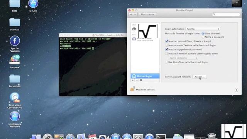Screen dimensions: 247x139
Task: Open the Mail stamp icon in the Dock
Action: pos(81,136)
